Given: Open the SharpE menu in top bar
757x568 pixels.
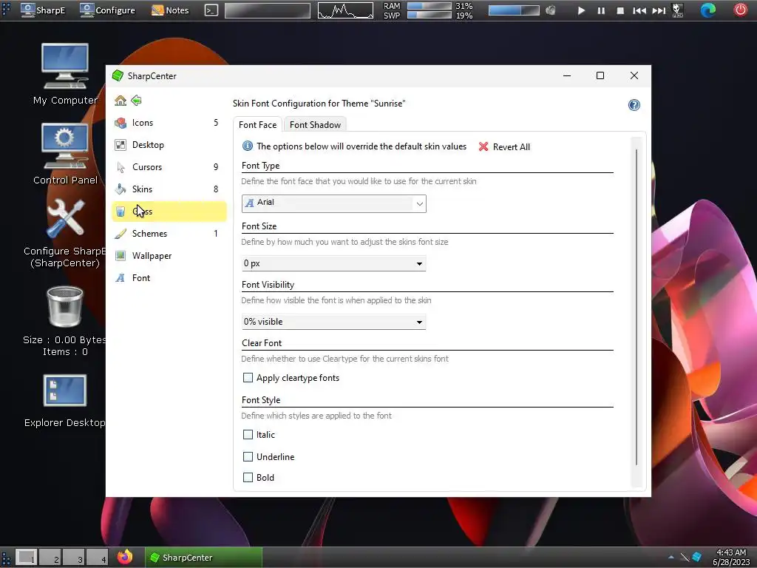Looking at the screenshot, I should click(x=44, y=10).
